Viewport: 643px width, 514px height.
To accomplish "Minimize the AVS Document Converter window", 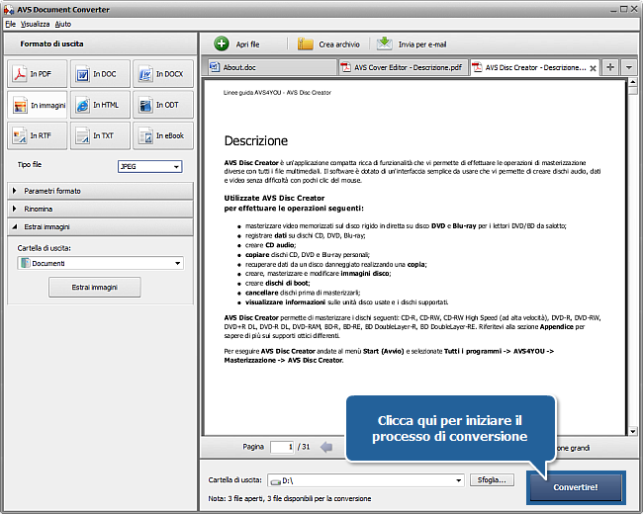I will 614,10.
